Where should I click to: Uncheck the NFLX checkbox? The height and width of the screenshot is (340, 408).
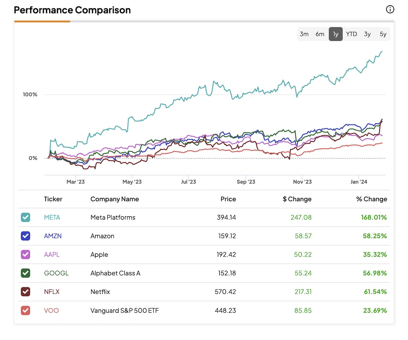coord(26,292)
